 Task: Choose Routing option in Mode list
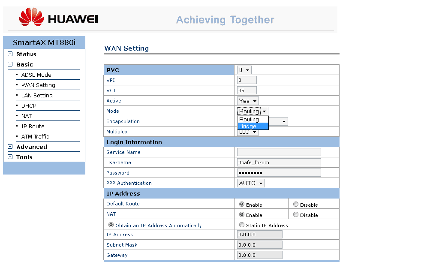click(253, 119)
